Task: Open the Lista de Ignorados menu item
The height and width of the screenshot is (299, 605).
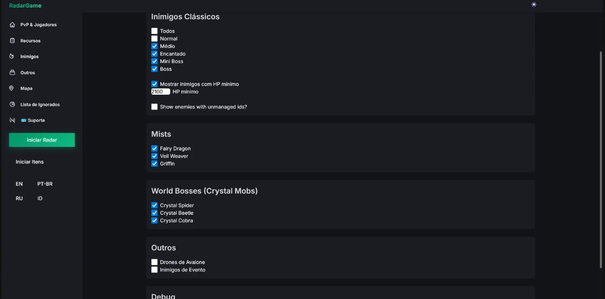Action: click(x=40, y=105)
